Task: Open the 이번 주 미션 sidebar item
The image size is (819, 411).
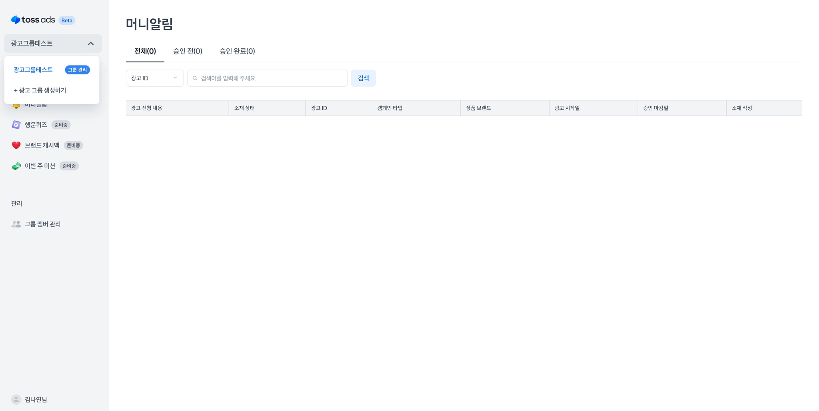Action: click(x=40, y=166)
